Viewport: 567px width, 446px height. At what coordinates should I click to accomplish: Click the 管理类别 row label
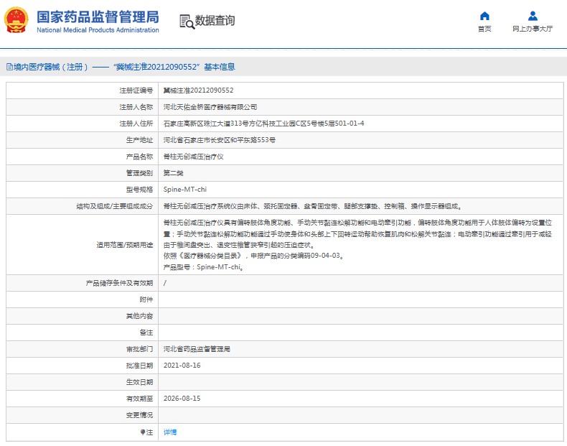tap(139, 173)
